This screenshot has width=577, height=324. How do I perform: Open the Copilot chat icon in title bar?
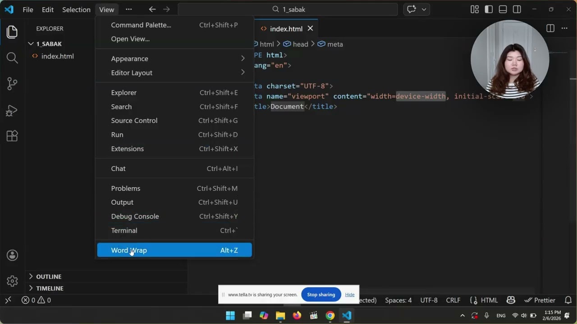(411, 9)
